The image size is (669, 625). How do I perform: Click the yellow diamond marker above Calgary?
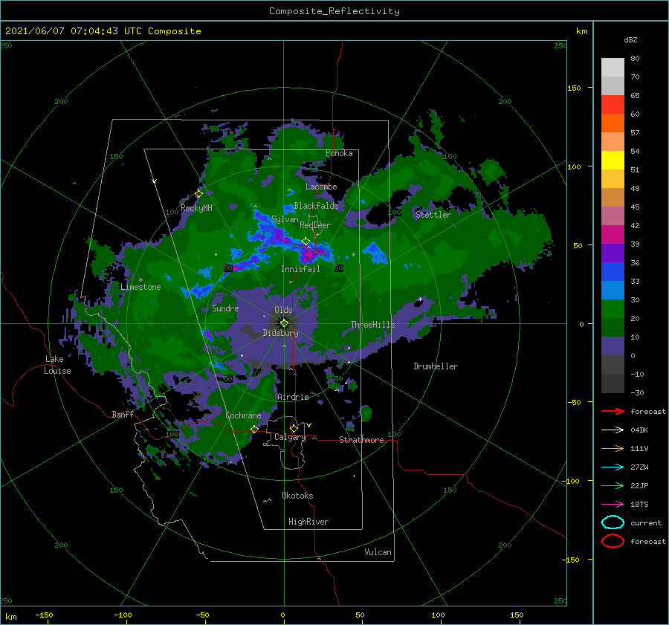point(294,428)
